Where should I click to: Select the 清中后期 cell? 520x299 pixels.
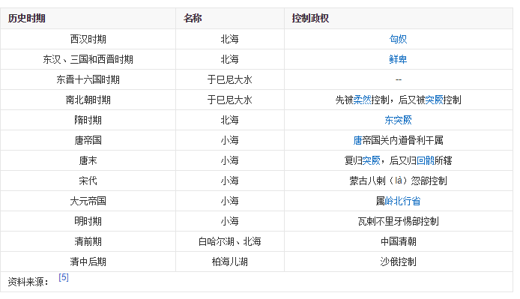pos(88,262)
